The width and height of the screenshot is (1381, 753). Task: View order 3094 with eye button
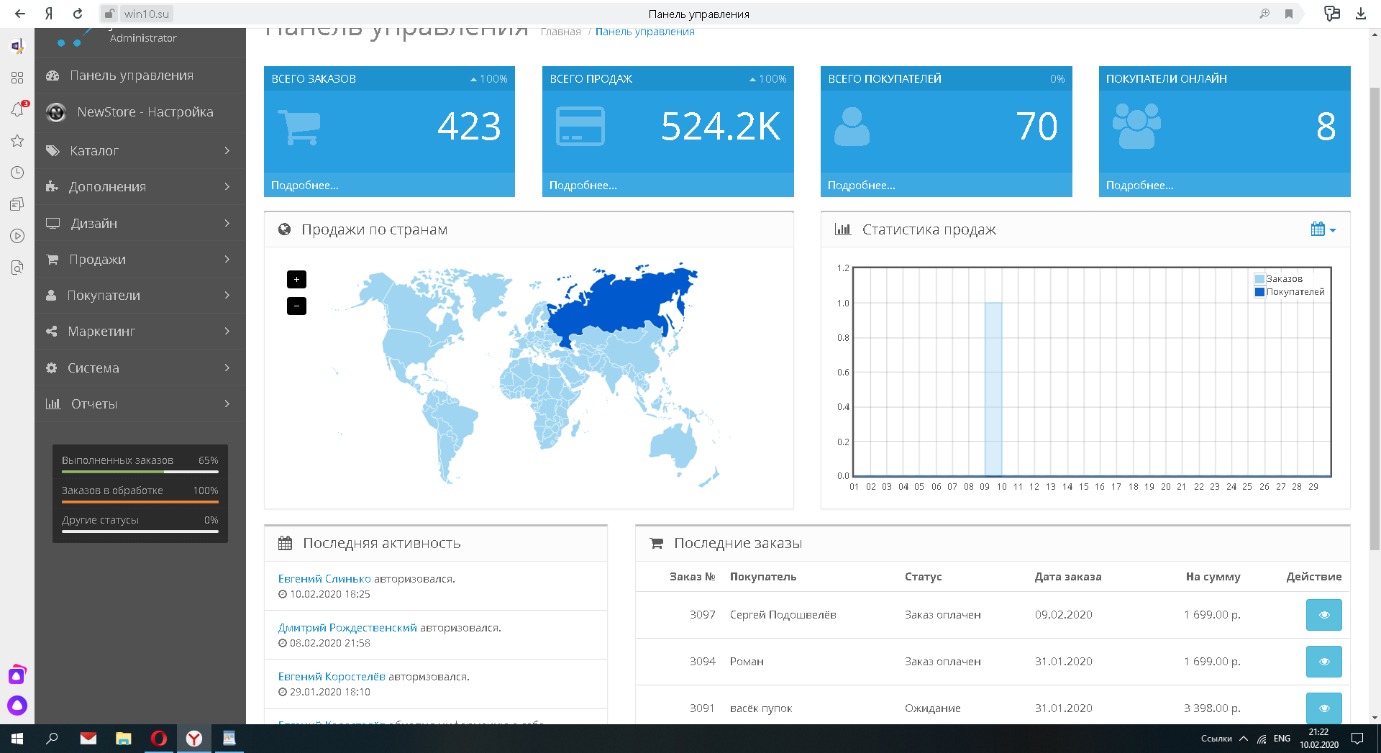tap(1323, 662)
